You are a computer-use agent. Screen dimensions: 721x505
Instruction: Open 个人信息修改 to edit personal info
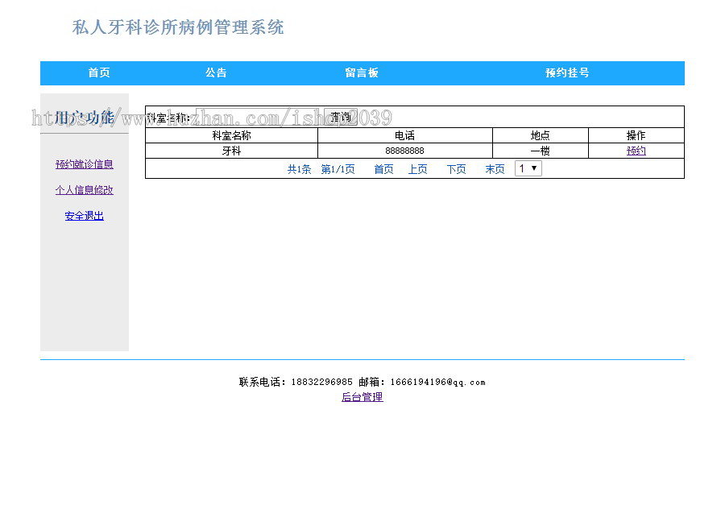pyautogui.click(x=84, y=190)
